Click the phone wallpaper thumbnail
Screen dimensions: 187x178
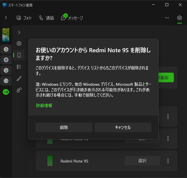coord(6,35)
